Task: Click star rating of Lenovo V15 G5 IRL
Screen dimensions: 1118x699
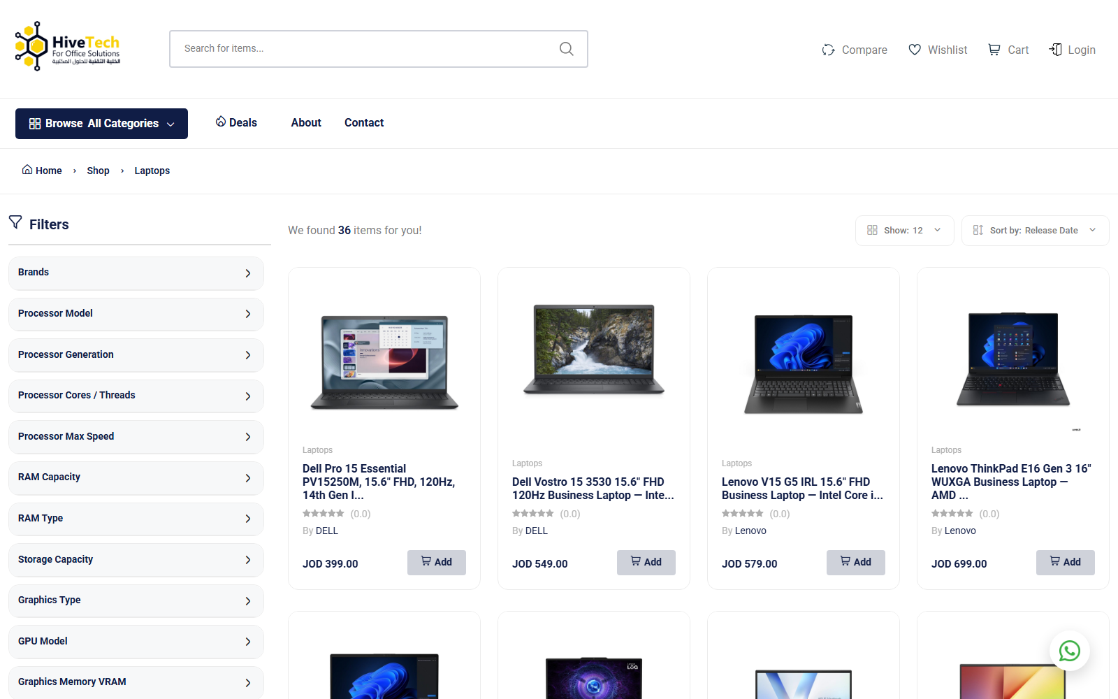Action: pos(743,514)
